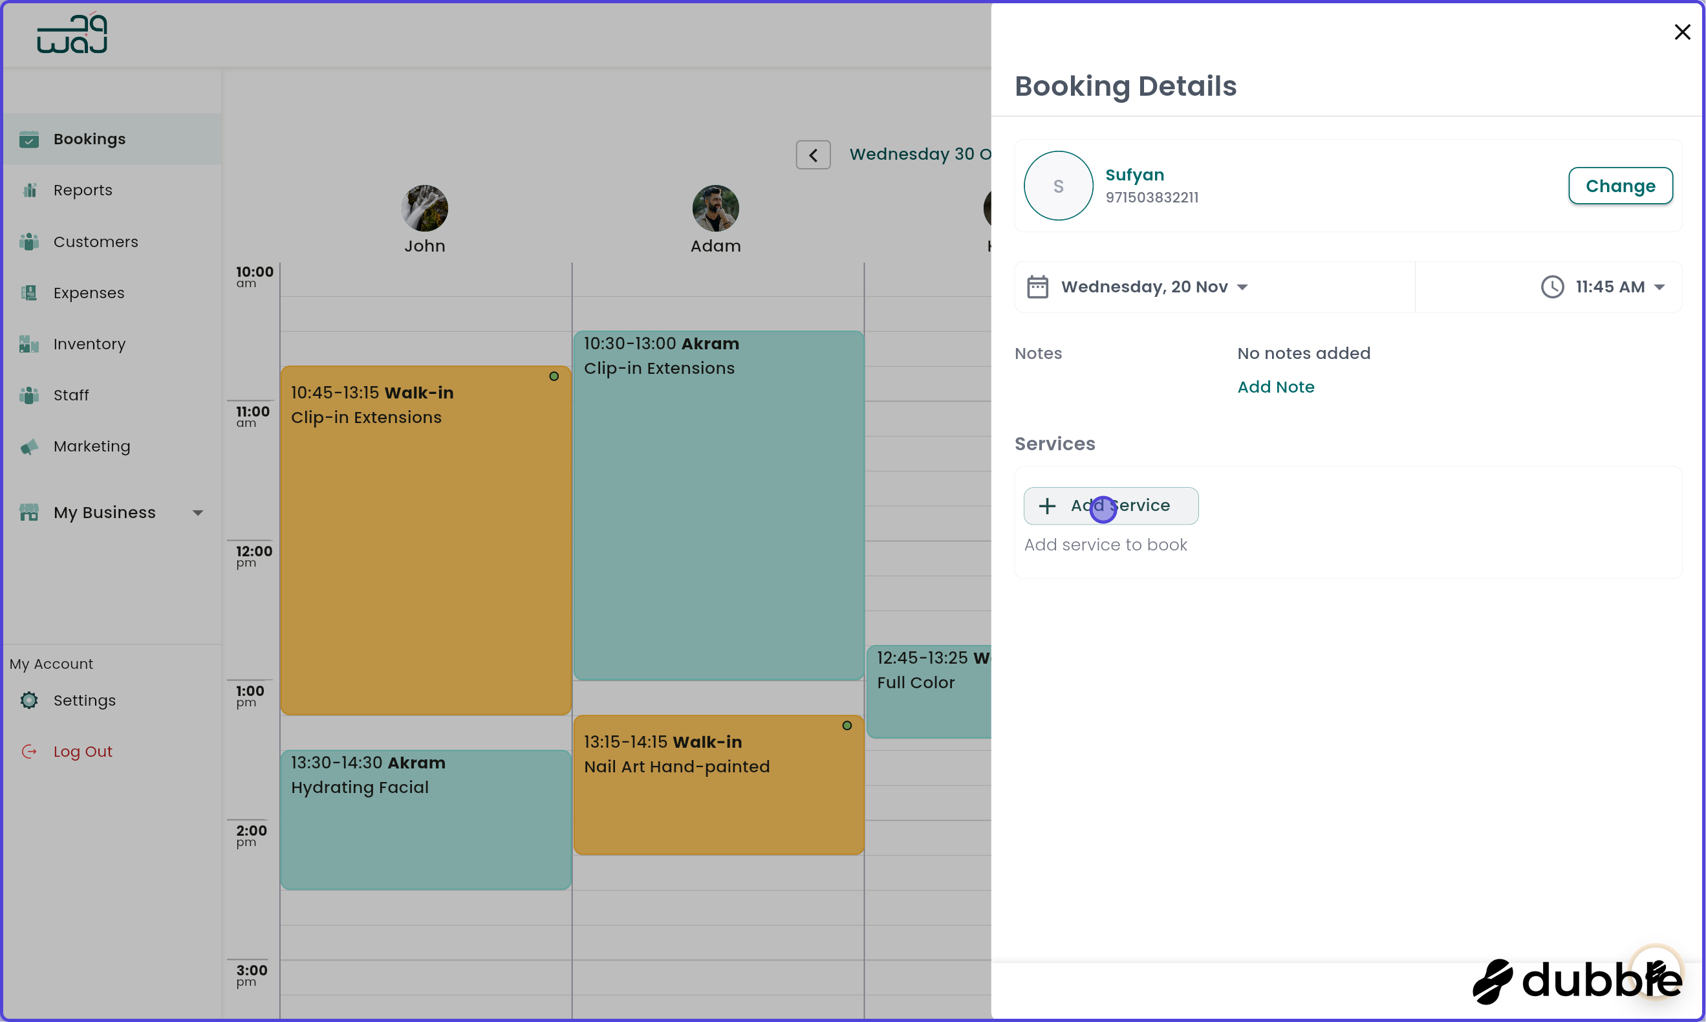Open the Reports section icon
The height and width of the screenshot is (1022, 1706).
tap(30, 190)
